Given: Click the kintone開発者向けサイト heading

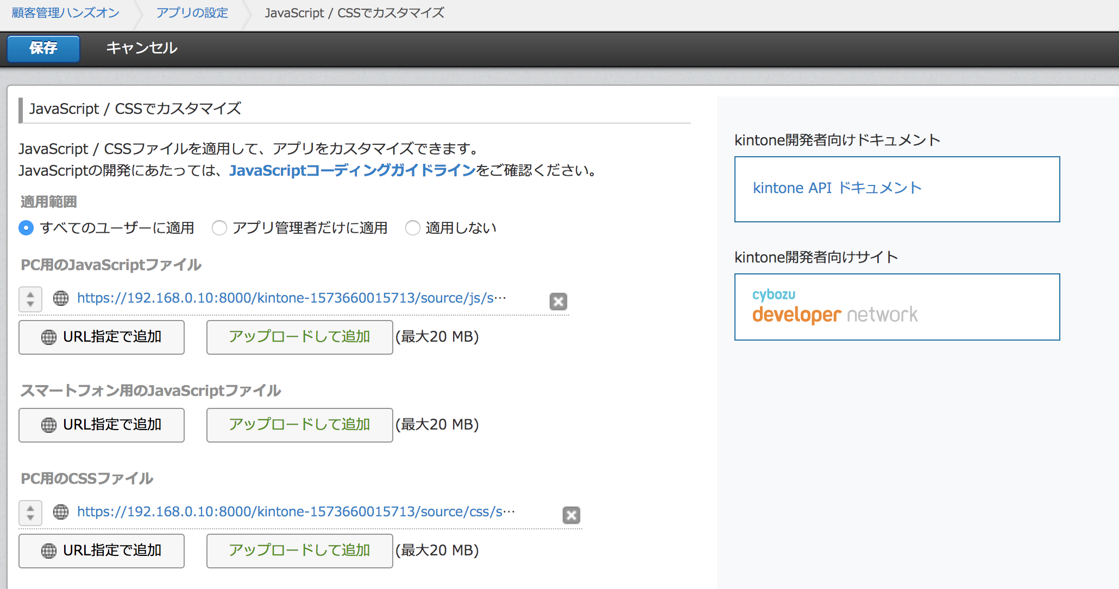Looking at the screenshot, I should click(x=816, y=257).
